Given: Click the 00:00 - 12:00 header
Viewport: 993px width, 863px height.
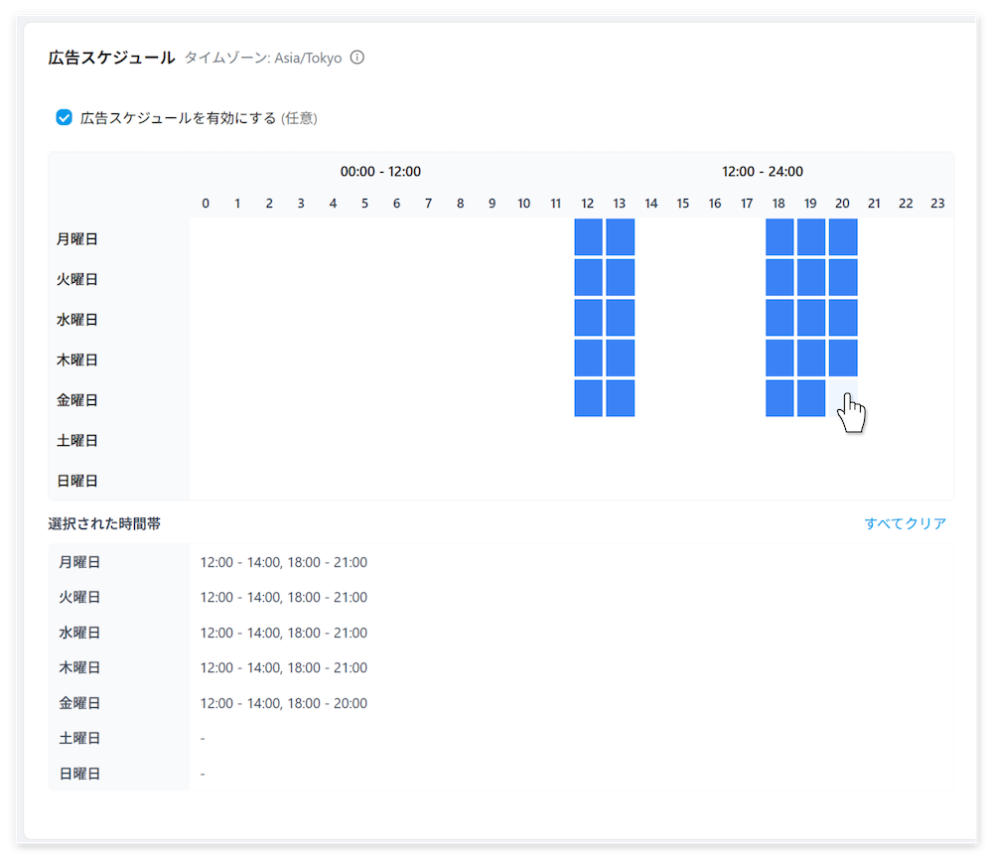Looking at the screenshot, I should tap(380, 171).
